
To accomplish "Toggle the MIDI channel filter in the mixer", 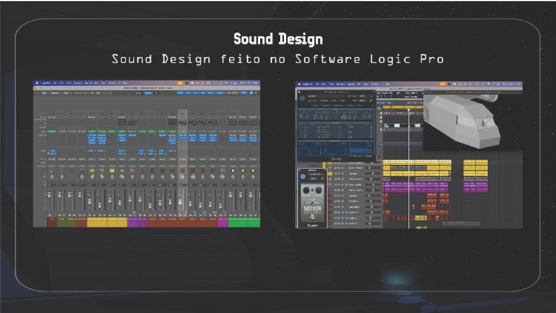I will (244, 93).
